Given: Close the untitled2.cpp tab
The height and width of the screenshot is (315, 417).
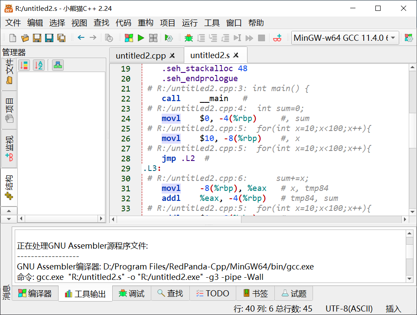Looking at the screenshot, I should (173, 56).
